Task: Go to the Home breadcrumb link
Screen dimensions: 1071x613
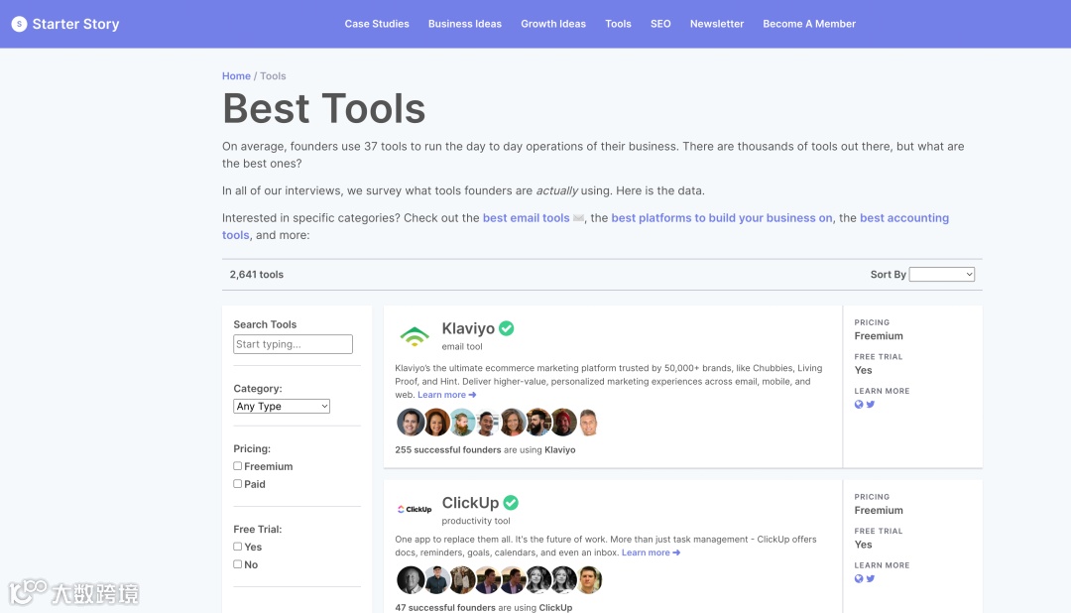Action: [x=236, y=75]
